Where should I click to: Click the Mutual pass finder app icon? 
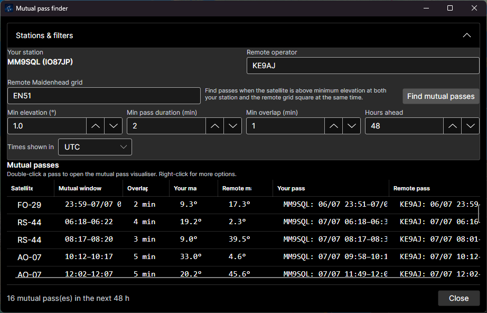tap(9, 8)
